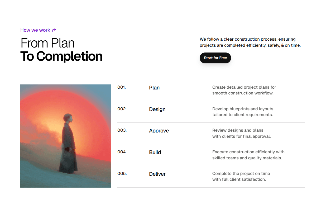Click step number 005

[122, 173]
